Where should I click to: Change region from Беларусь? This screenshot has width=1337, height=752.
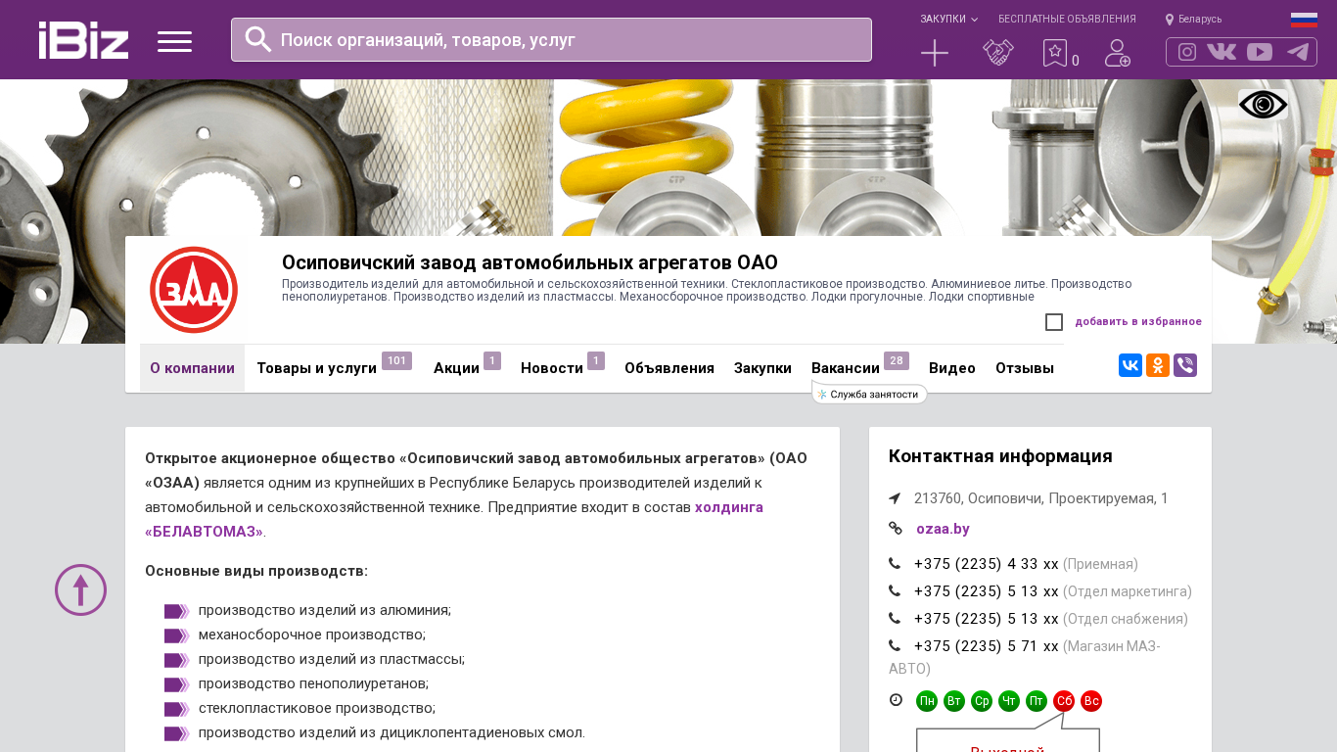click(x=1193, y=20)
